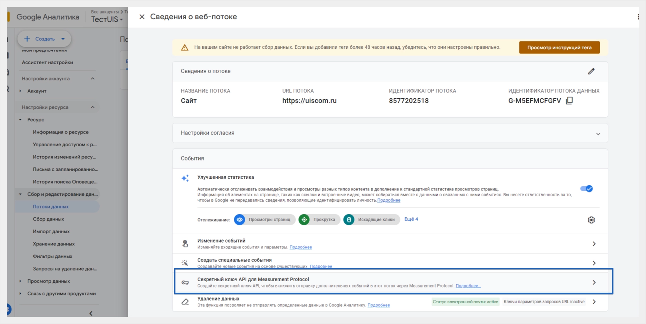646x324 pixels.
Task: Click the enhanced measurement sparkle icon
Action: (185, 178)
